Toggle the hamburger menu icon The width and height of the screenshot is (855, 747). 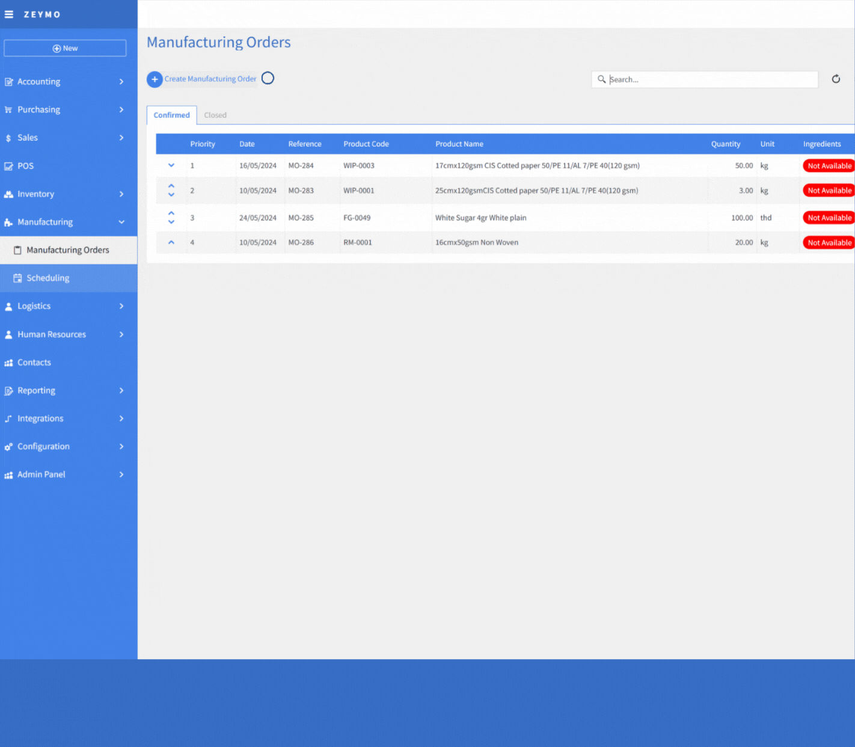9,14
